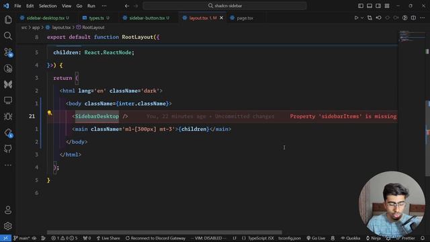Screen dimensions: 430x242
Task: Expand the Run options dropdown arrow
Action: (x=362, y=18)
